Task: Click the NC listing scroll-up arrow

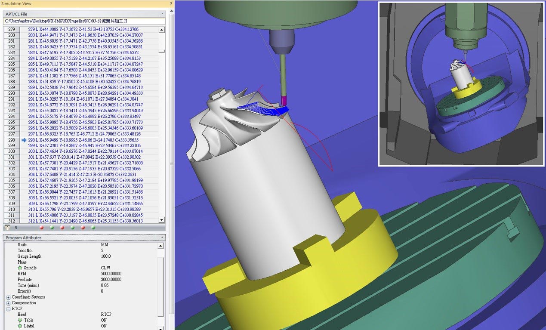Action: [x=162, y=30]
